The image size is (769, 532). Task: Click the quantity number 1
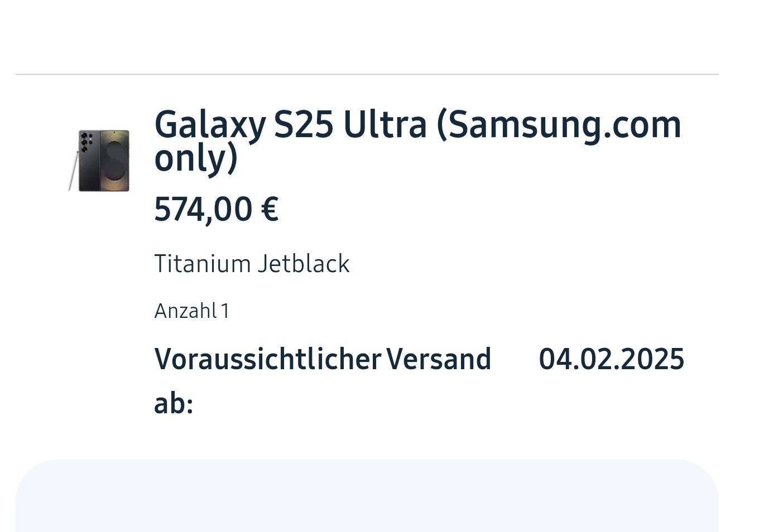coord(225,311)
